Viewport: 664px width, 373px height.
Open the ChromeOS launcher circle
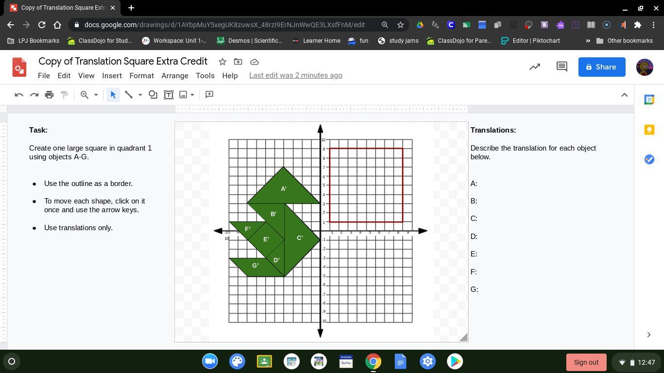coord(12,361)
